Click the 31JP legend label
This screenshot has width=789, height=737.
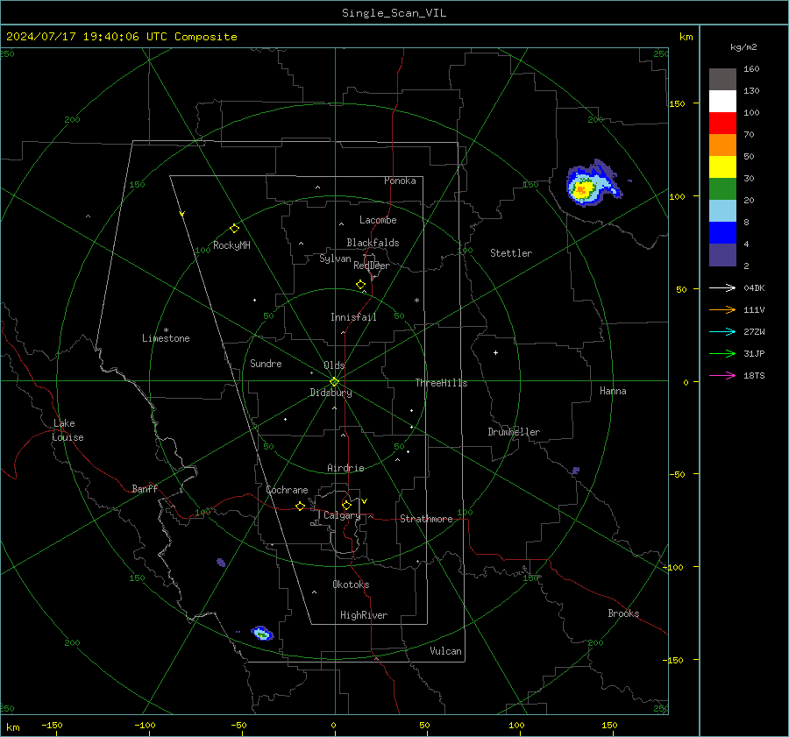point(754,354)
